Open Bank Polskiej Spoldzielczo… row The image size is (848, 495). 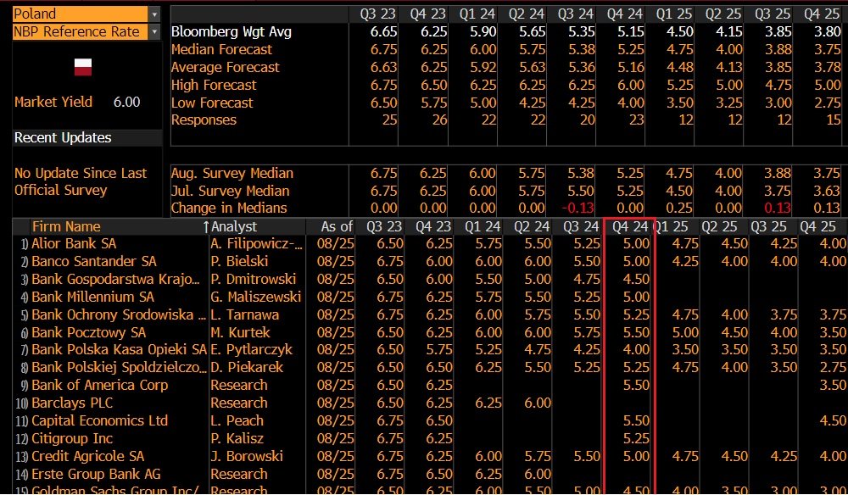click(119, 368)
